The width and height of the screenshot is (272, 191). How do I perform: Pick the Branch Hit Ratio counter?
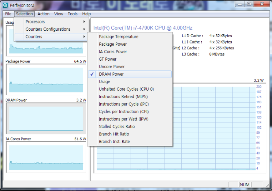click(x=130, y=134)
